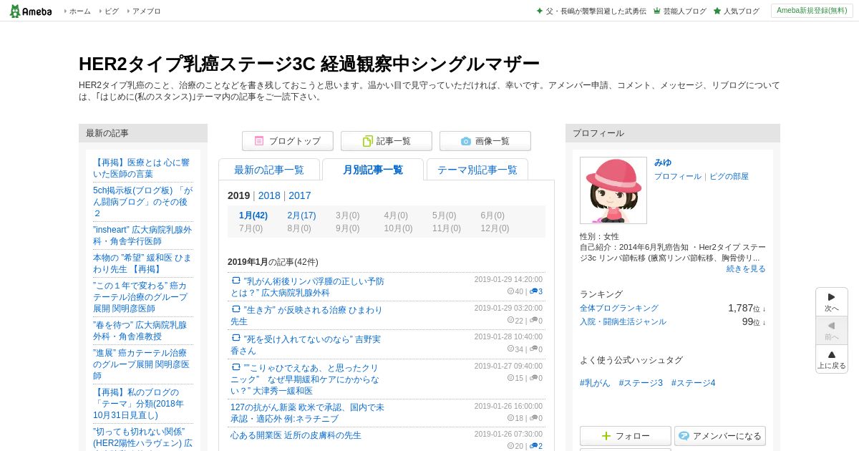Click hashtag #乳がん
Screen dimensions: 859x451
(x=595, y=383)
